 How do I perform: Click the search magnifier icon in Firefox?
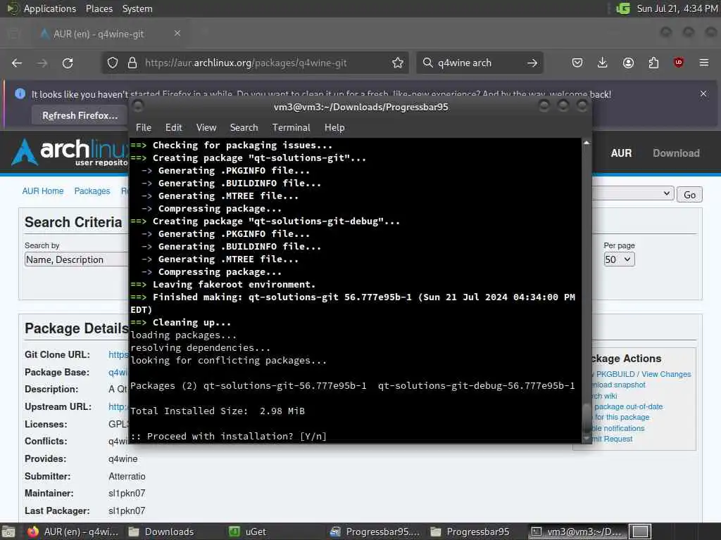coord(427,63)
